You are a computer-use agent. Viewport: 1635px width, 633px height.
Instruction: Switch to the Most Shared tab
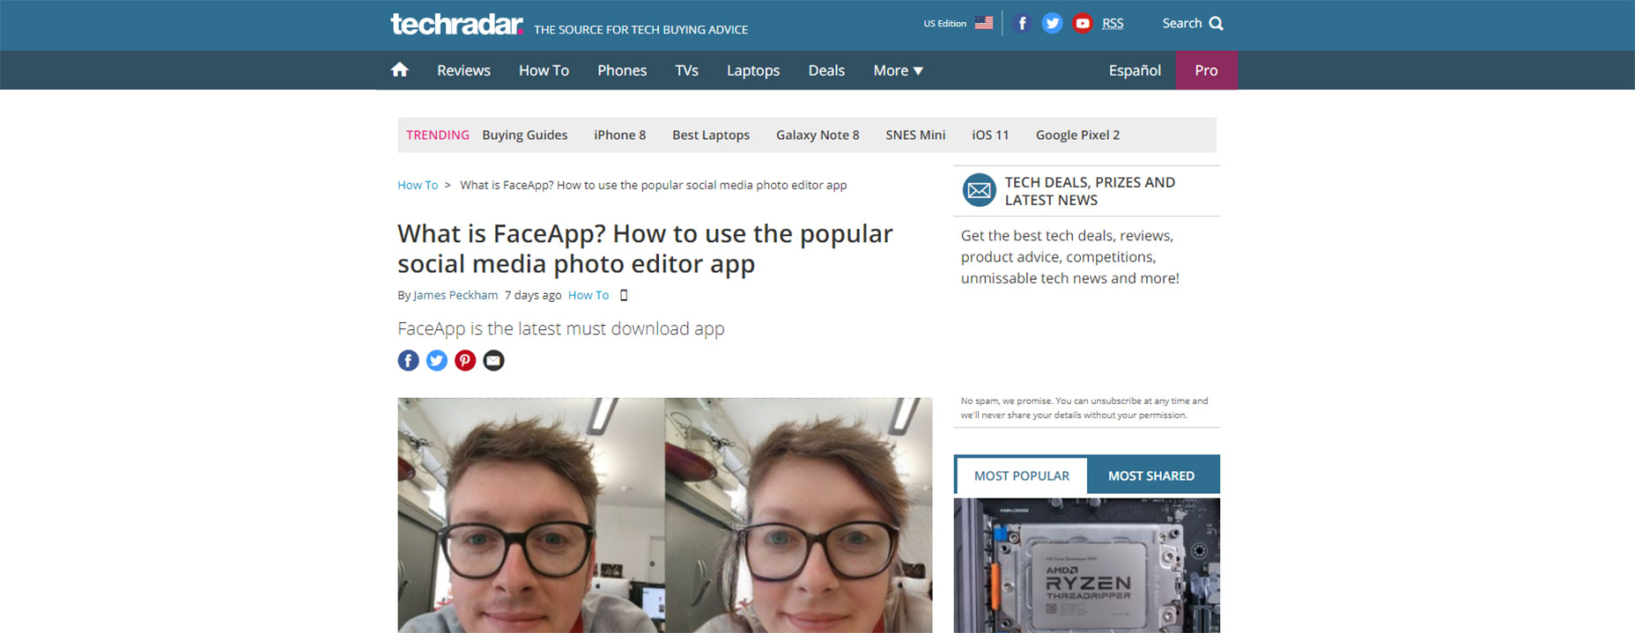click(1150, 475)
